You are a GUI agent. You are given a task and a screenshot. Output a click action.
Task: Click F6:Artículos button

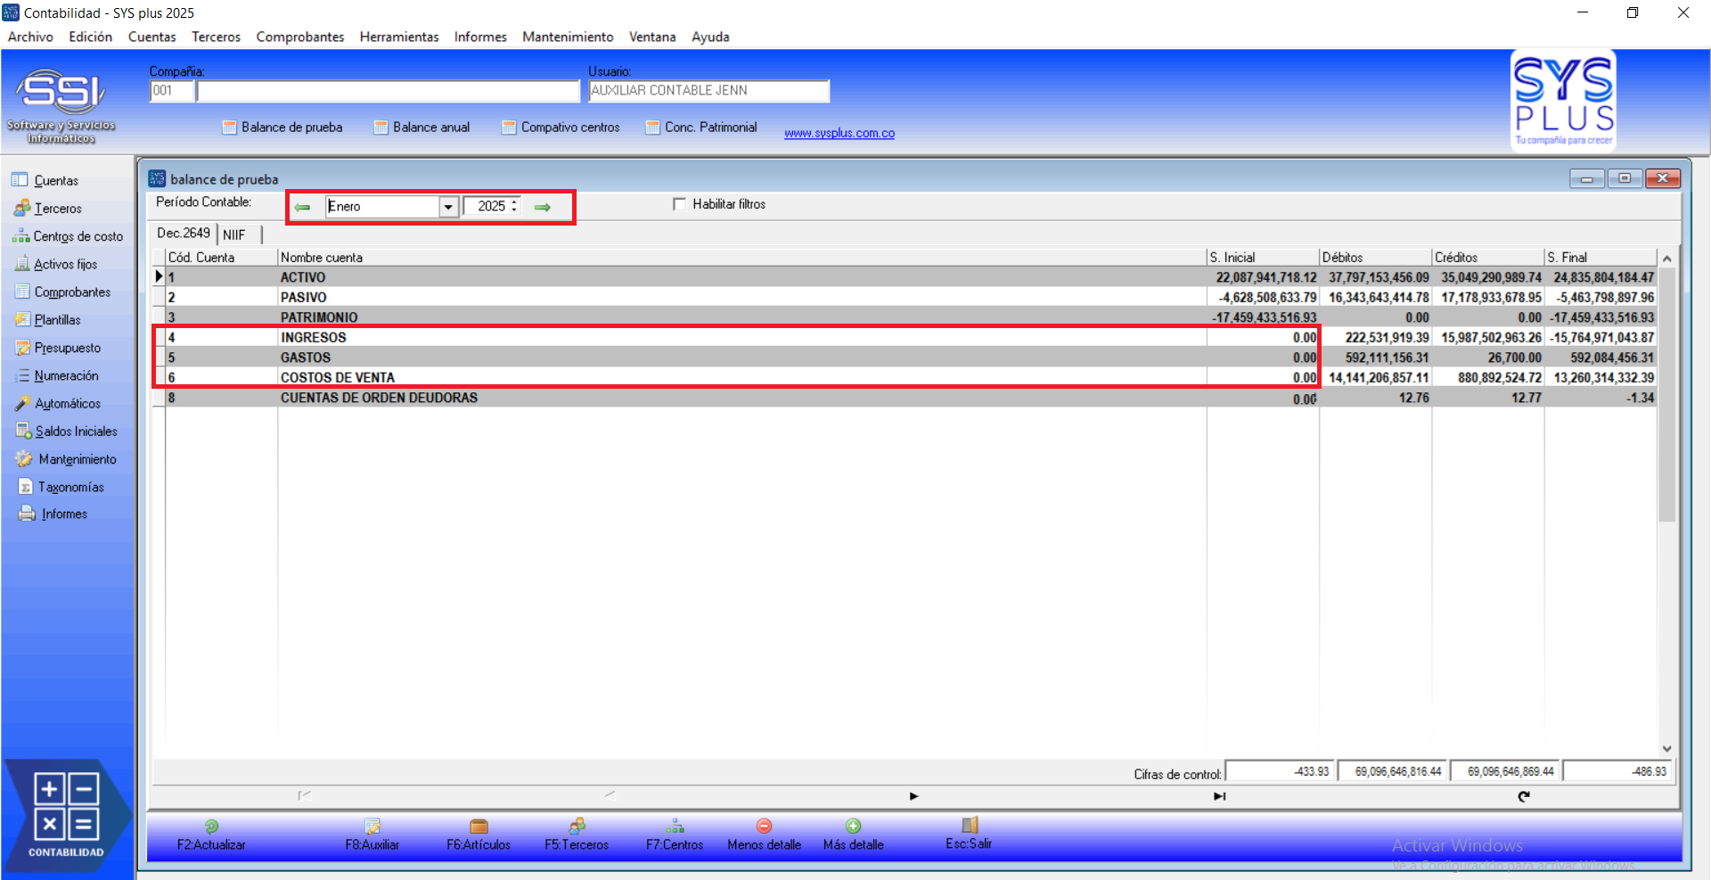click(479, 835)
